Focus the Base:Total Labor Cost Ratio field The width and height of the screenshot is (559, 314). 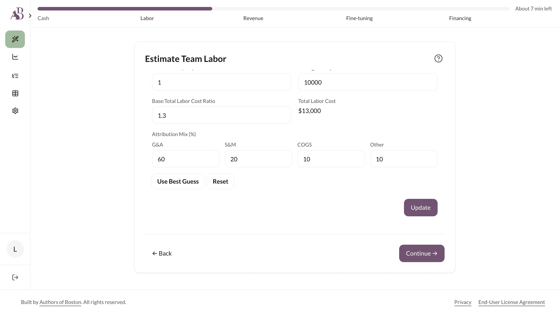coord(222,115)
